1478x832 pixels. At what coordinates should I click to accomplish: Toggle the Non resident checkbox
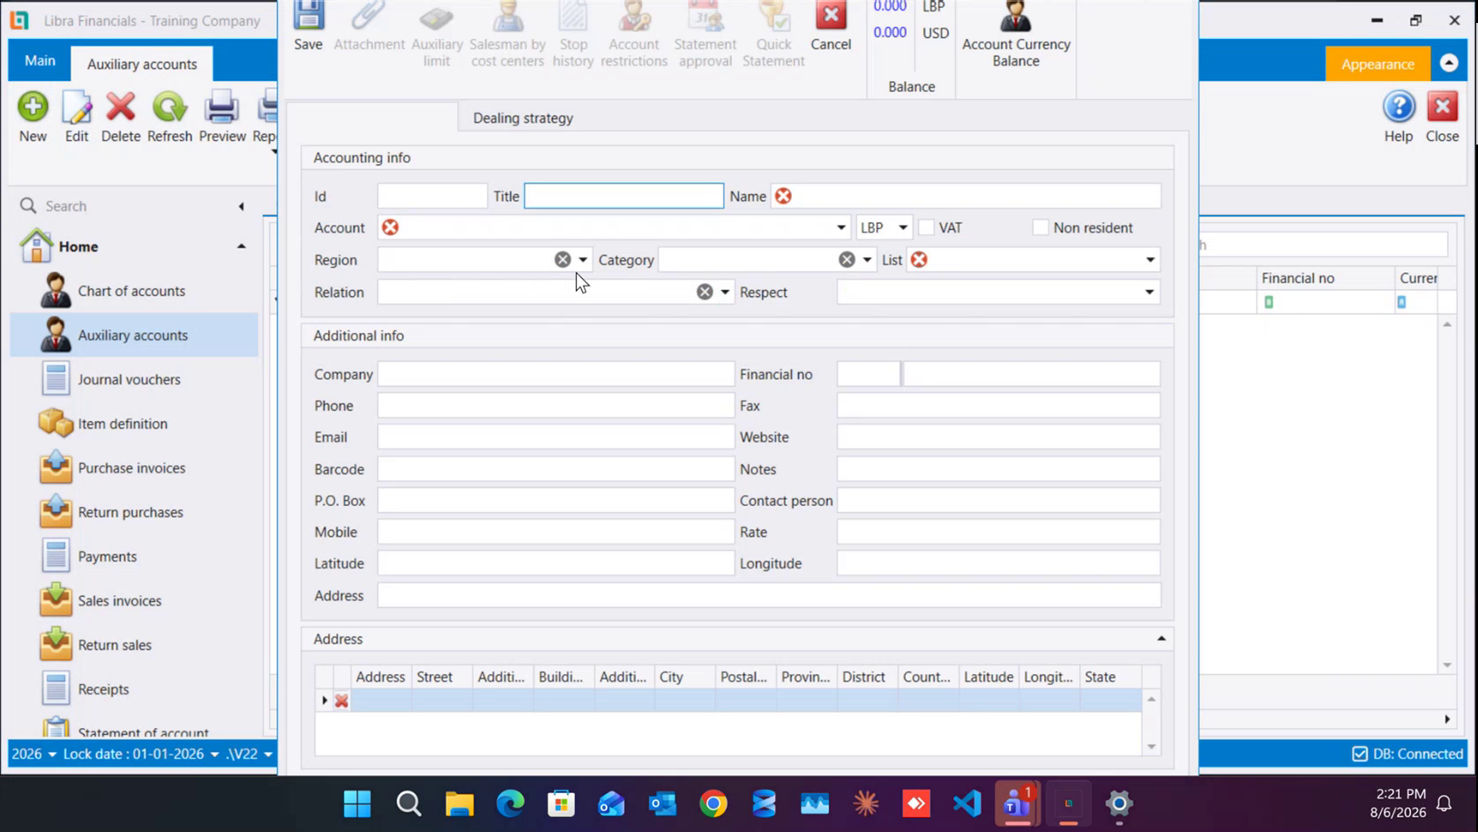click(x=1041, y=227)
